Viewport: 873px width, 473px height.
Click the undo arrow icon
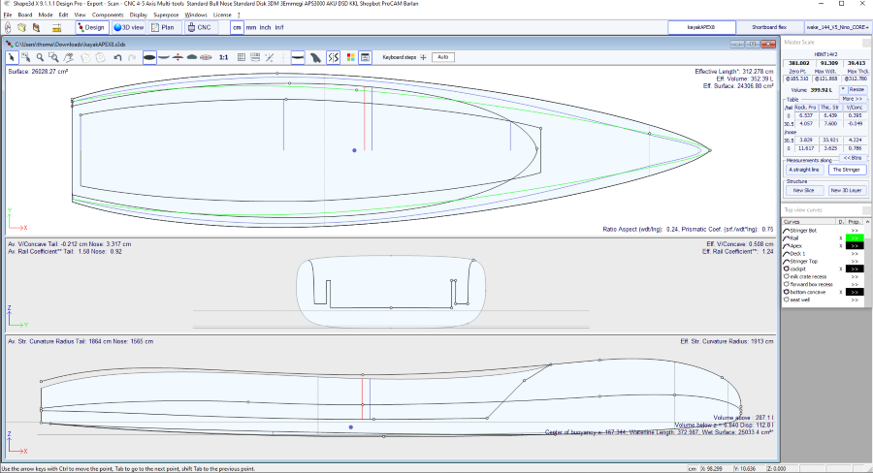(x=117, y=57)
